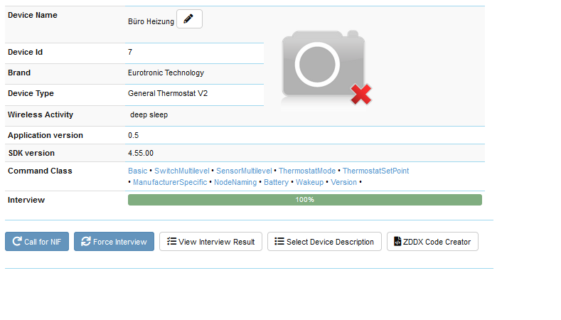Open the ManufacturerSpecific command class link

(170, 182)
